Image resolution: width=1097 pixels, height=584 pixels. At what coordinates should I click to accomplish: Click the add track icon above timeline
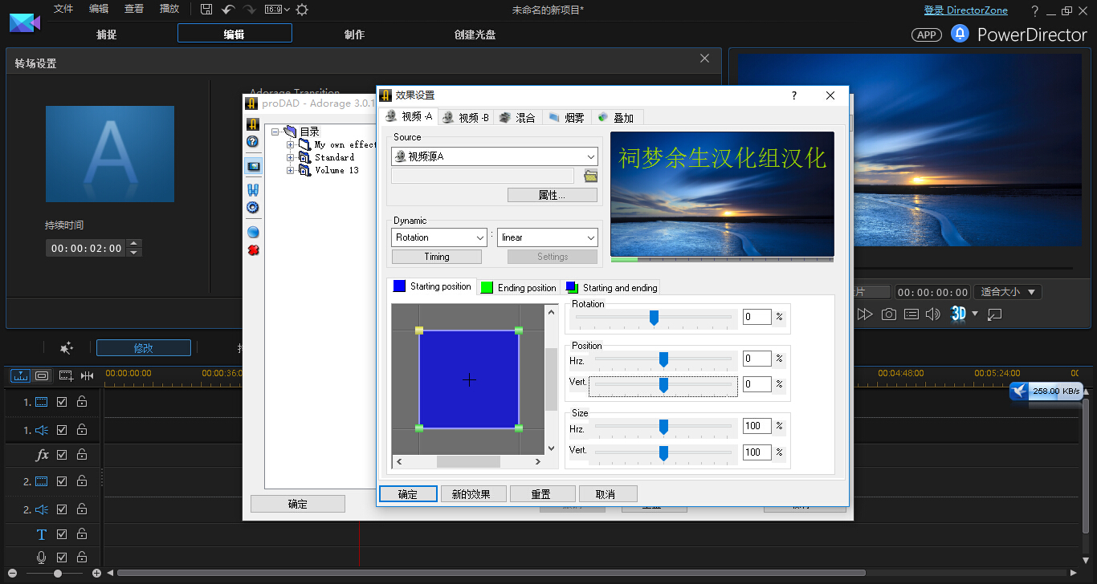pyautogui.click(x=66, y=375)
